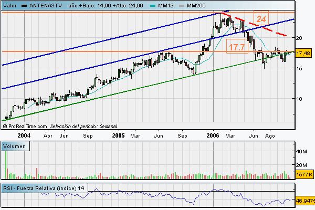
Task: Click the ANTENA3TV black legend swatch
Action: [x=24, y=6]
